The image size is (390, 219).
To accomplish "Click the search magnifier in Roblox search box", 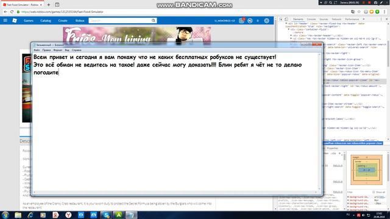I will (154, 21).
